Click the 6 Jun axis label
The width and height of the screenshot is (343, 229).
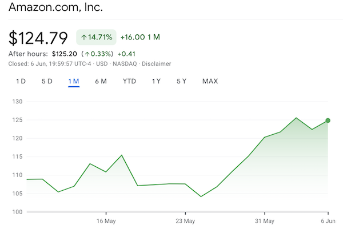[x=328, y=221]
